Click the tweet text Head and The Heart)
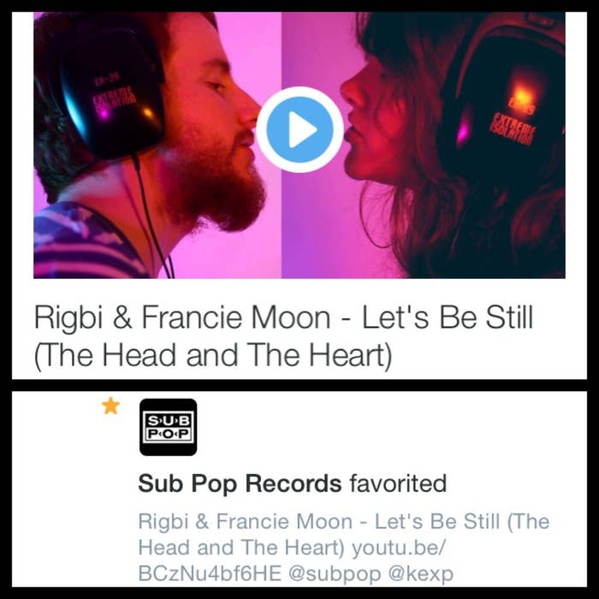This screenshot has height=599, width=599. 241,547
